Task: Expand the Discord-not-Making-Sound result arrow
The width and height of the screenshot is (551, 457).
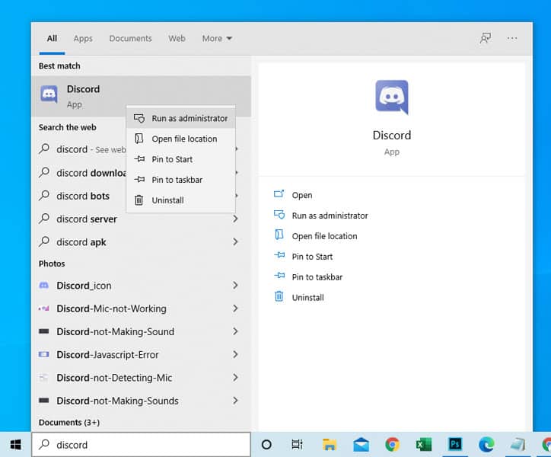Action: (235, 331)
